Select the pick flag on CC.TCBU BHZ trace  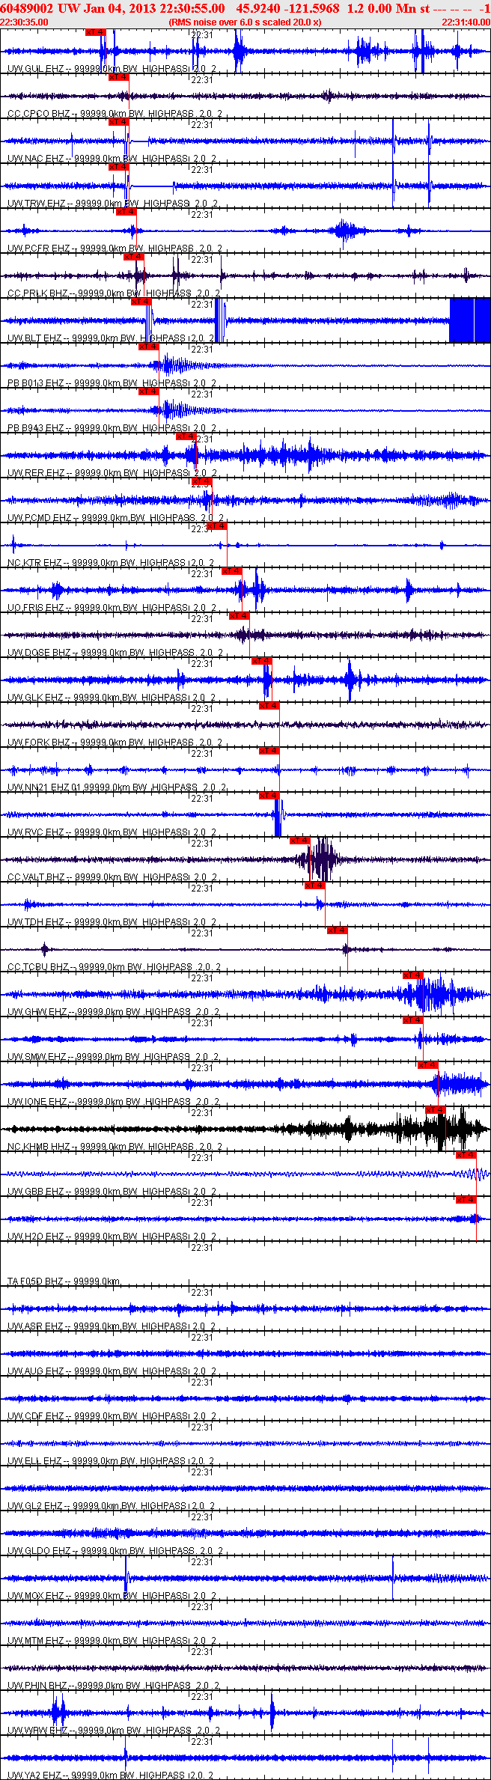click(x=338, y=930)
